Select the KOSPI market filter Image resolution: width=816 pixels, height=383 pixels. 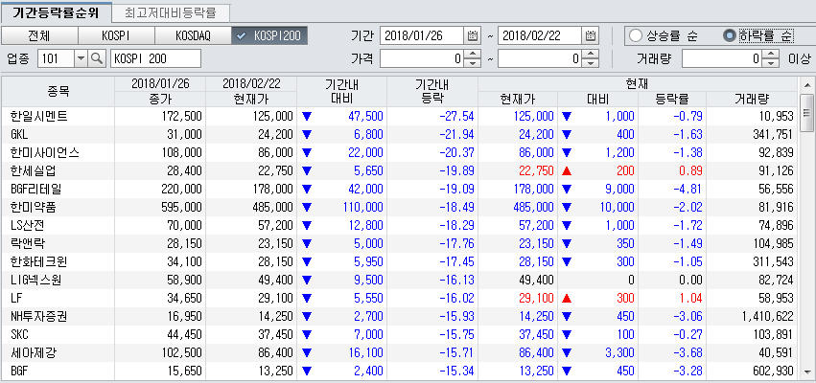tap(116, 35)
